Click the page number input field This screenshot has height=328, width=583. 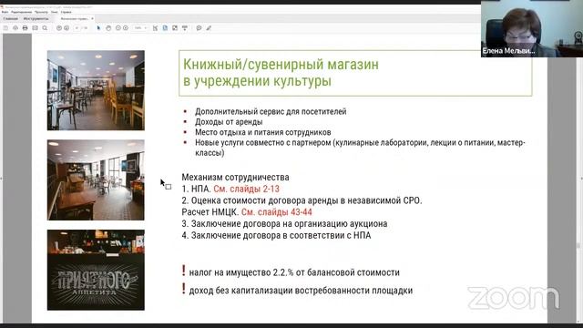click(77, 28)
